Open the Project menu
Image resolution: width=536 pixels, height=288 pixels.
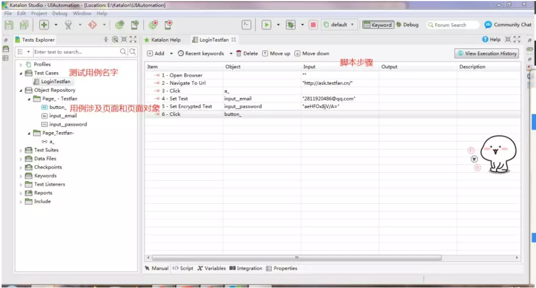[x=39, y=13]
